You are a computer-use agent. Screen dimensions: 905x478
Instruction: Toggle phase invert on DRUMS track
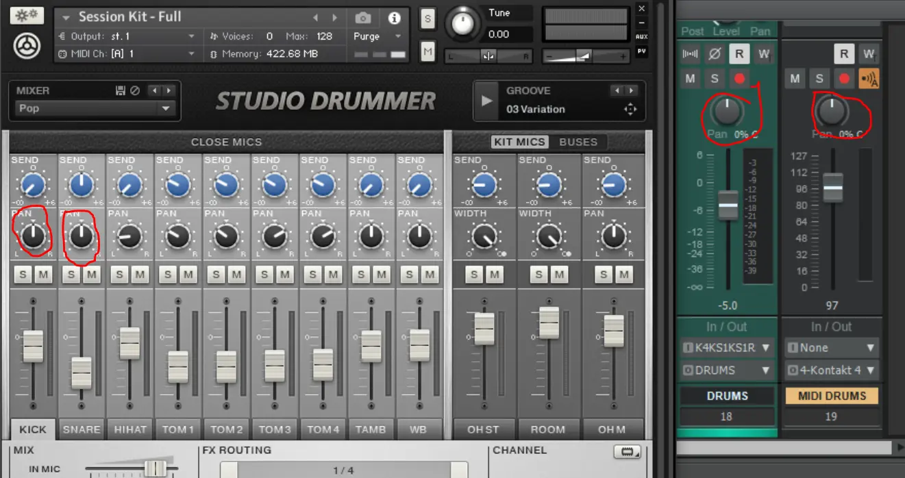pyautogui.click(x=715, y=54)
